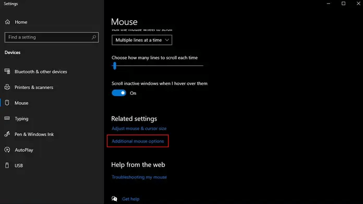Click the AutoPlay icon

coord(7,150)
